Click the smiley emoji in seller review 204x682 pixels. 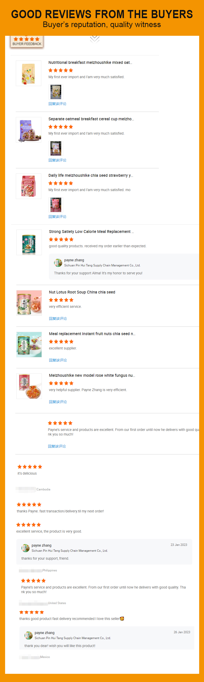pos(122,619)
